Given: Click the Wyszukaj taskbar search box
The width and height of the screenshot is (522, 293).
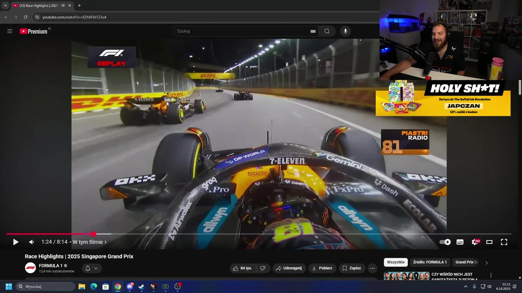Looking at the screenshot, I should (45, 286).
